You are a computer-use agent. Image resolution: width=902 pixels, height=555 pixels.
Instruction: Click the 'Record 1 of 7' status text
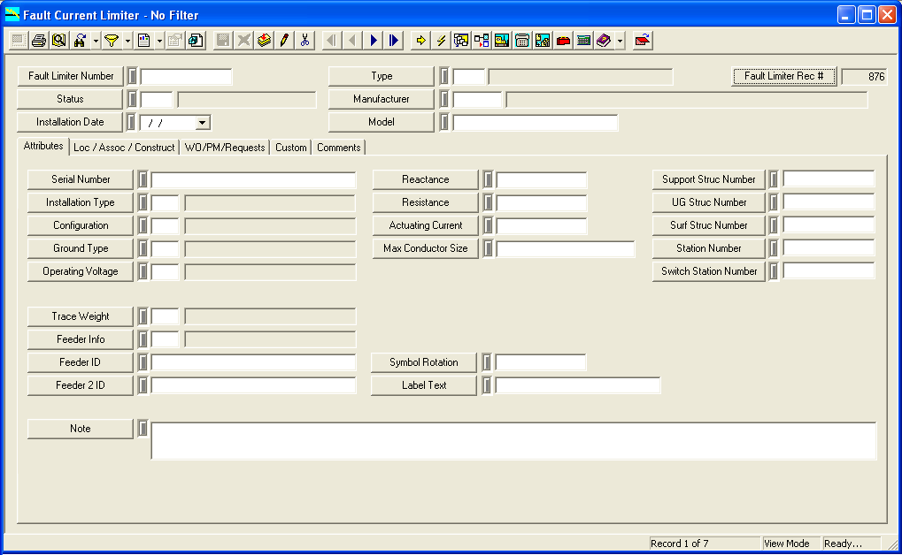click(x=679, y=544)
